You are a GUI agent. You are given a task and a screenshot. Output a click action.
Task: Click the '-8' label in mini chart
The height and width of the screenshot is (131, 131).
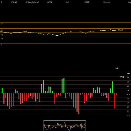pyautogui.click(x=84, y=124)
